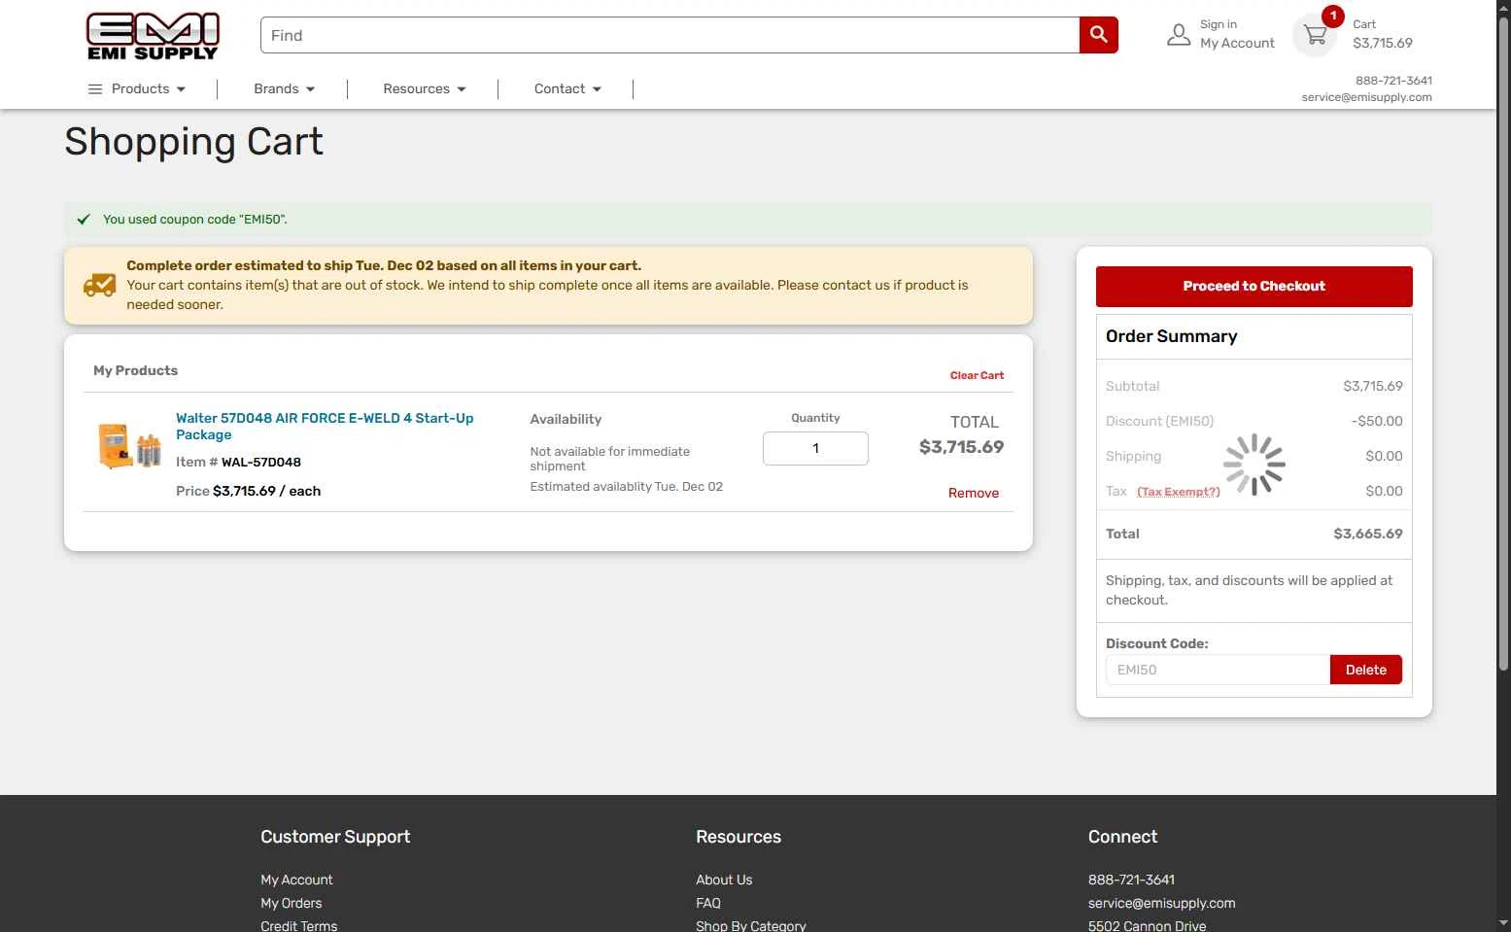Open the Walter 57D048 AIR FORCE product link
The image size is (1511, 932).
325,426
